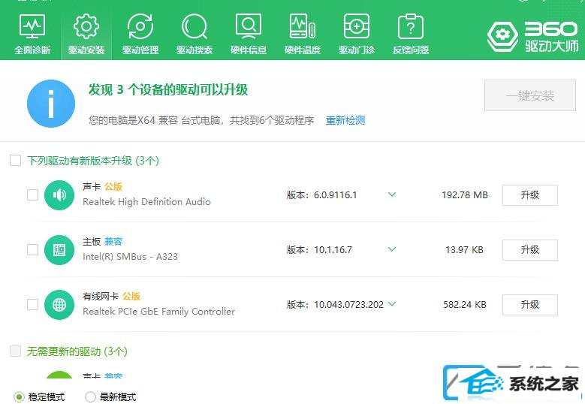
Task: Click the Realtek audio speaker icon
Action: click(59, 194)
